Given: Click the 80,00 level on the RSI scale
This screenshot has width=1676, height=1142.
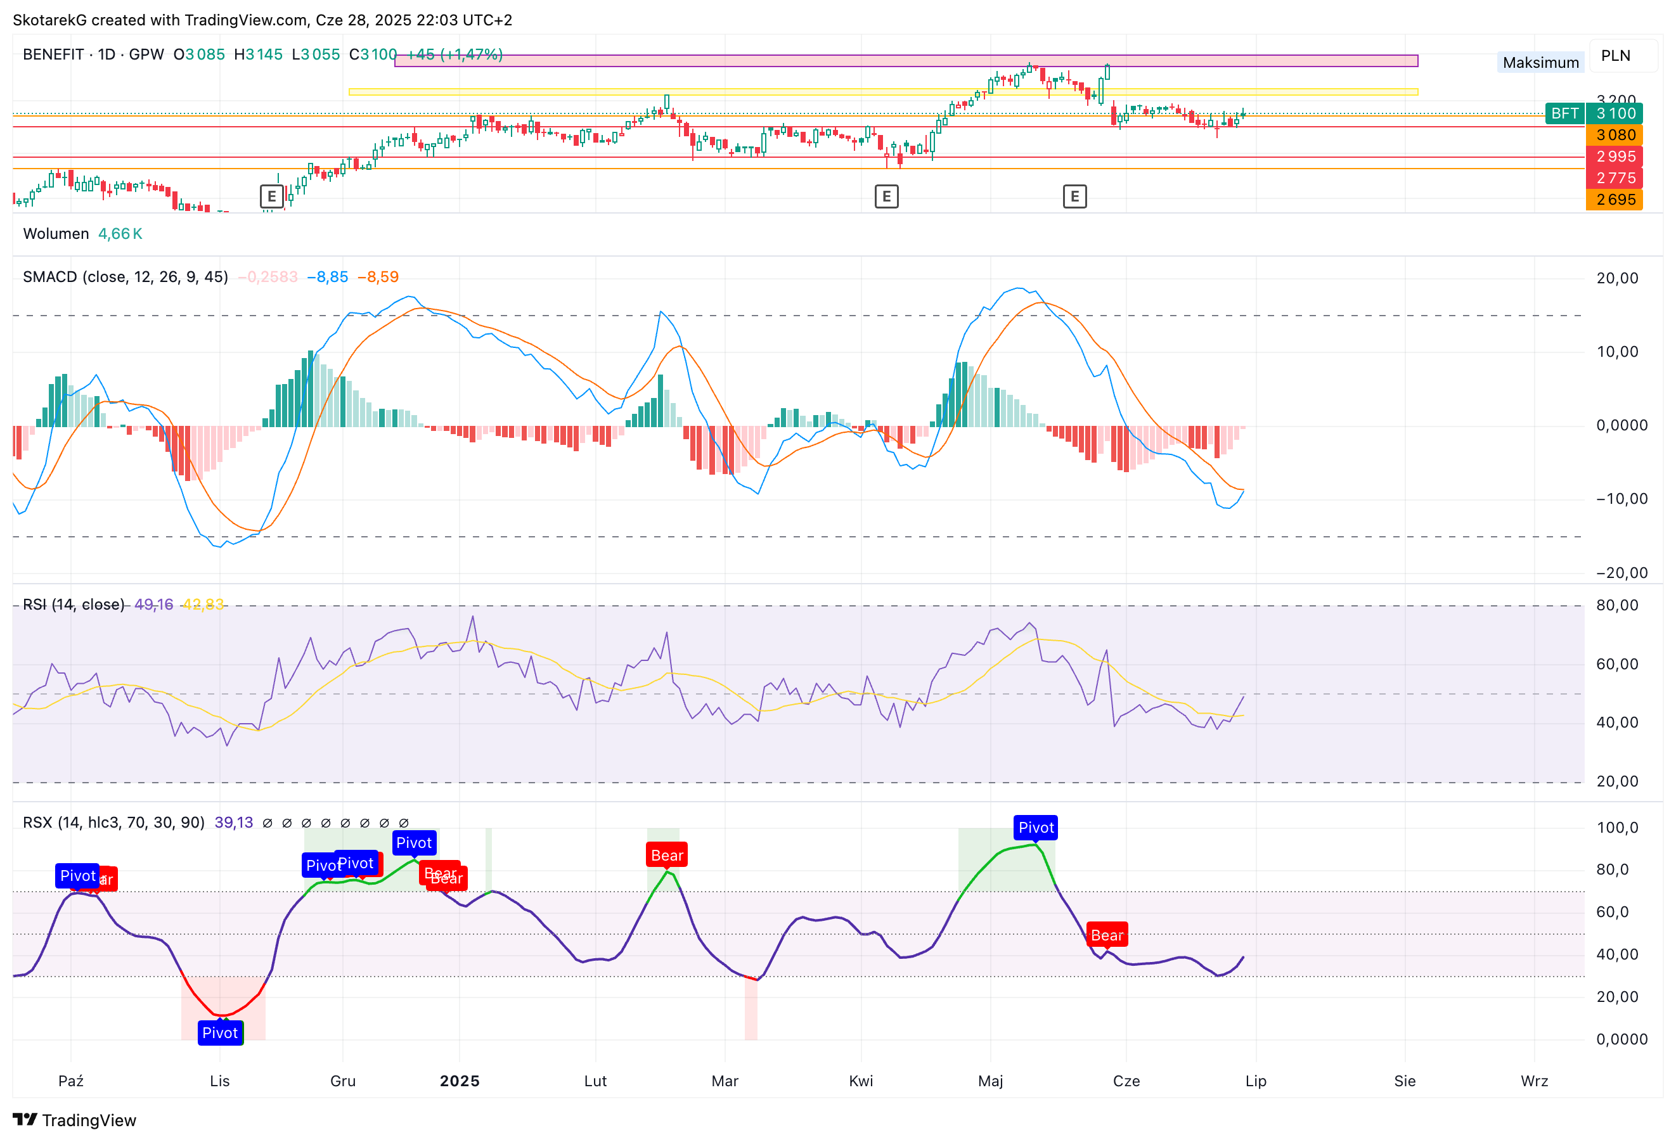Looking at the screenshot, I should 1617,605.
